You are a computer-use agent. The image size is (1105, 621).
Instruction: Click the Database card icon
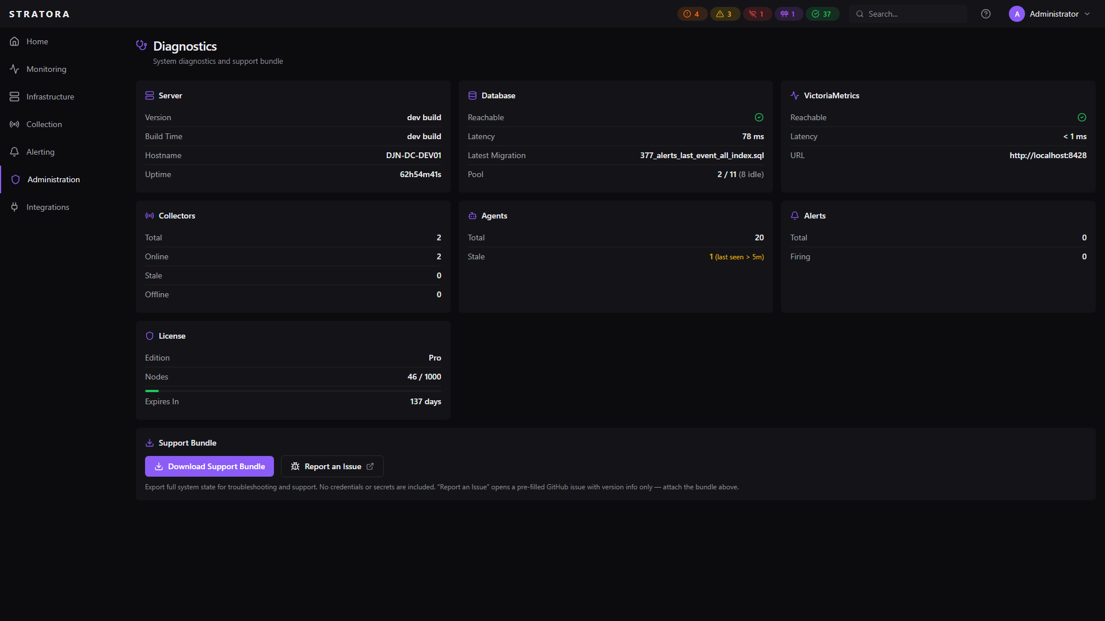(473, 95)
